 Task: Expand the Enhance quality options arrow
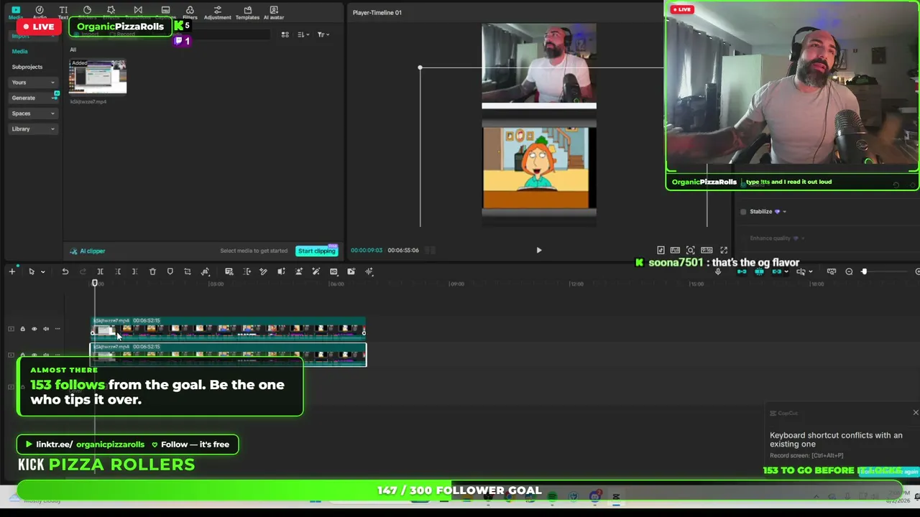point(803,238)
